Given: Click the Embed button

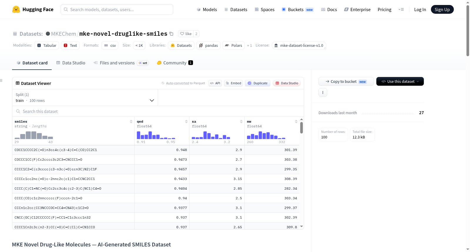Looking at the screenshot, I should point(234,83).
